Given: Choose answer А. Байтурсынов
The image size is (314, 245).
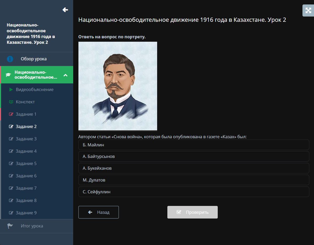Looking at the screenshot, I should click(194, 156).
